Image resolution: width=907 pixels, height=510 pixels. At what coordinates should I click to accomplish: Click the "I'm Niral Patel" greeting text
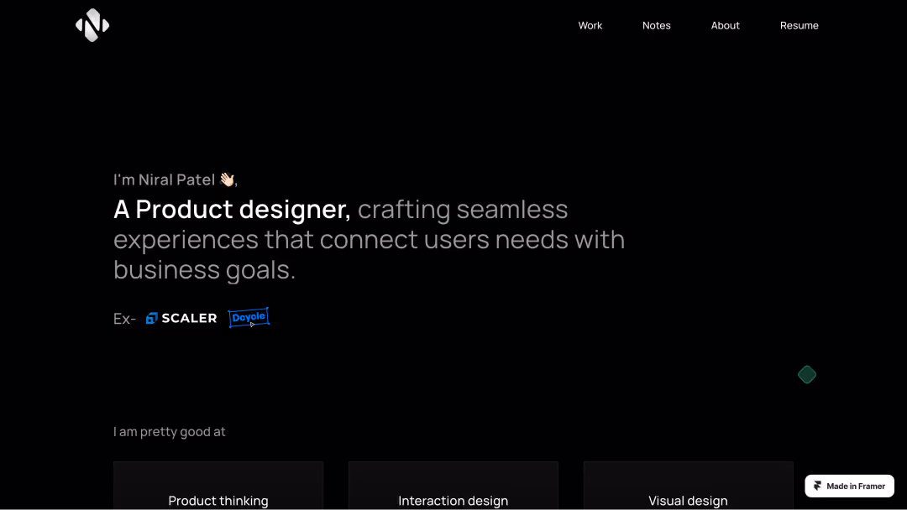click(x=165, y=180)
